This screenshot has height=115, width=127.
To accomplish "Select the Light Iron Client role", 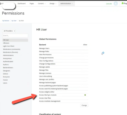I will tap(8, 46).
